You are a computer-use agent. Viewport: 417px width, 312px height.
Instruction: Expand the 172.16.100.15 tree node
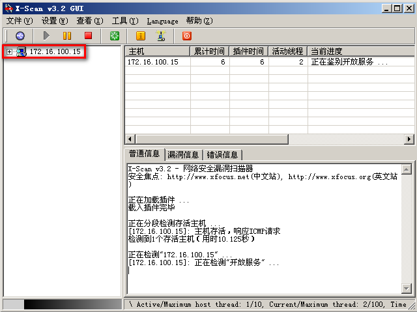click(9, 51)
